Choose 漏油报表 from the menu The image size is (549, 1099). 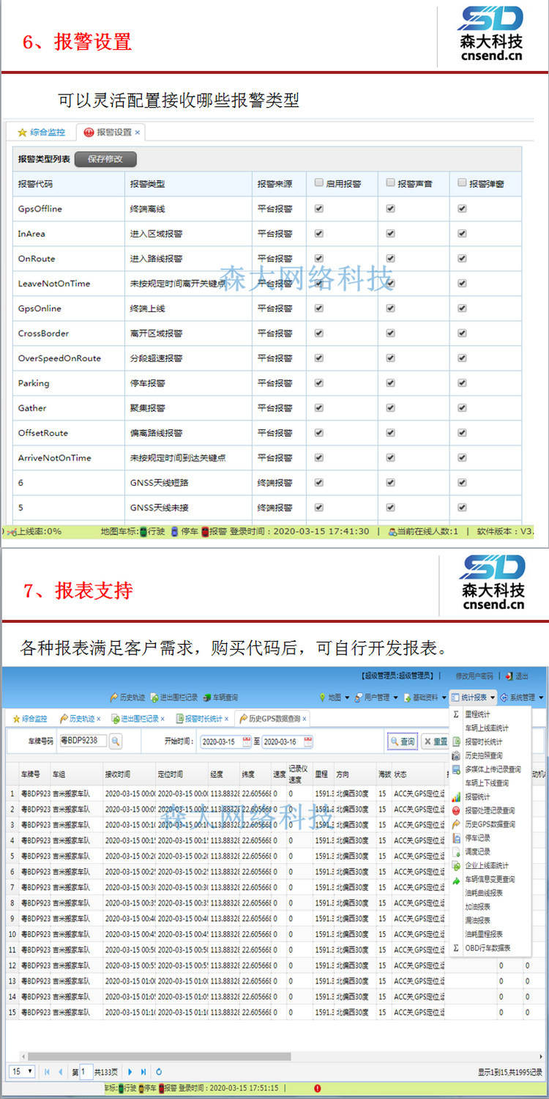tap(477, 920)
